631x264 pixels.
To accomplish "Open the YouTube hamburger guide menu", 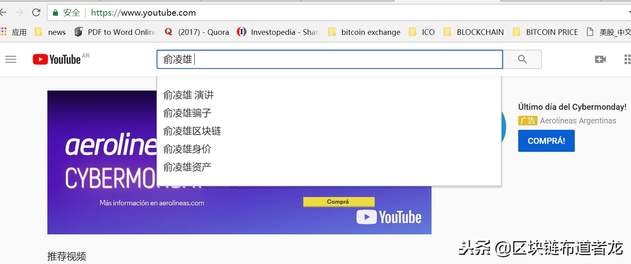I will click(11, 60).
